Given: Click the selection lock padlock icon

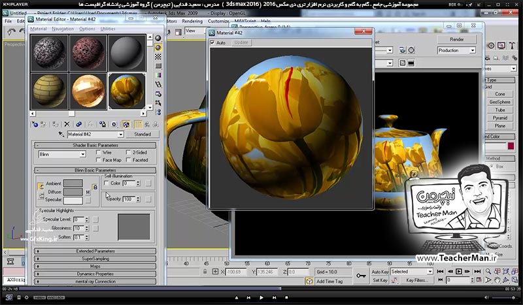Looking at the screenshot, I should [x=205, y=272].
